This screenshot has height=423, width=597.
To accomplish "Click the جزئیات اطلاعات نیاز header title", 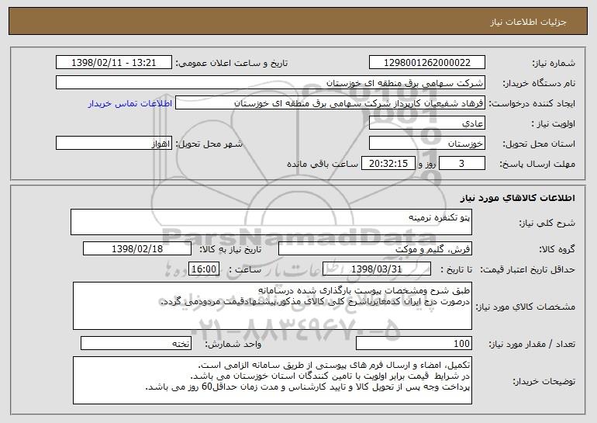I will coord(528,22).
